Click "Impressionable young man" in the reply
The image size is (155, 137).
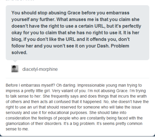click(102, 85)
